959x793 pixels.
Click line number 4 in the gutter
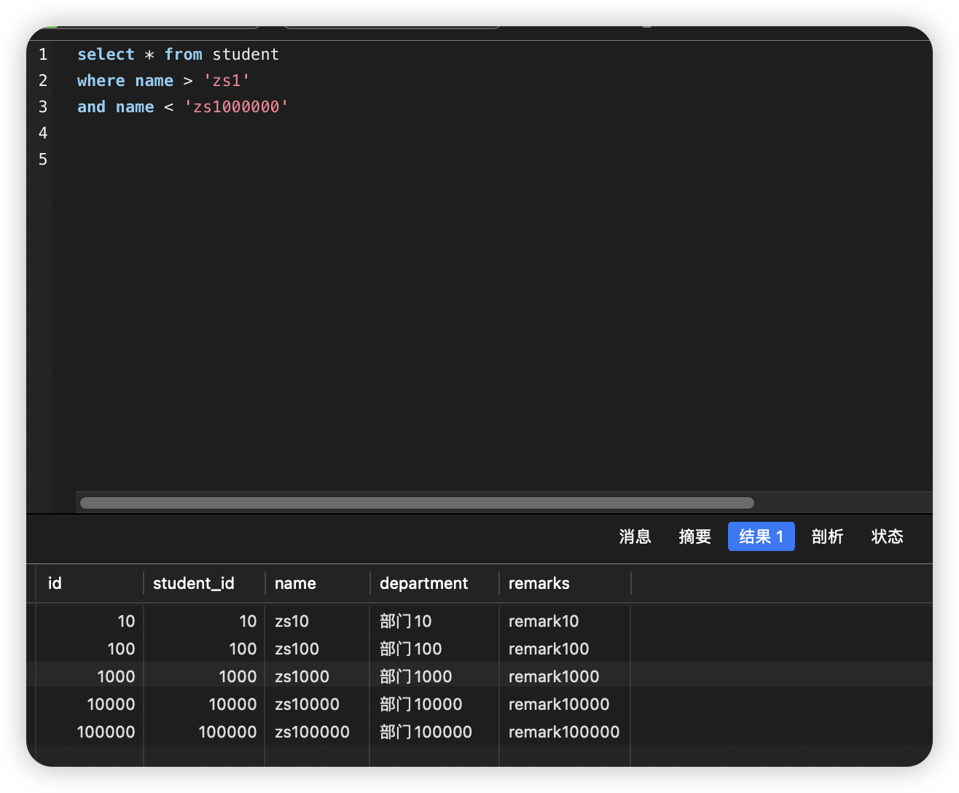[x=43, y=133]
